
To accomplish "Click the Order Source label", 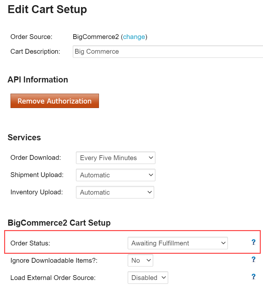I will 31,37.
